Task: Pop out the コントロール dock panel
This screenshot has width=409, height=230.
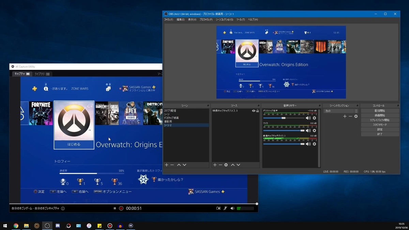Action: pos(398,106)
